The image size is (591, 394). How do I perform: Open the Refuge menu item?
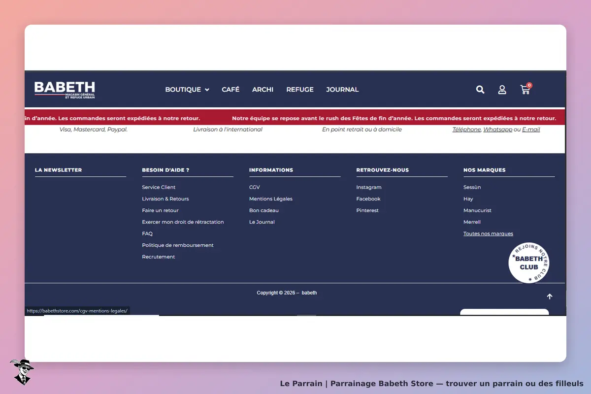300,90
